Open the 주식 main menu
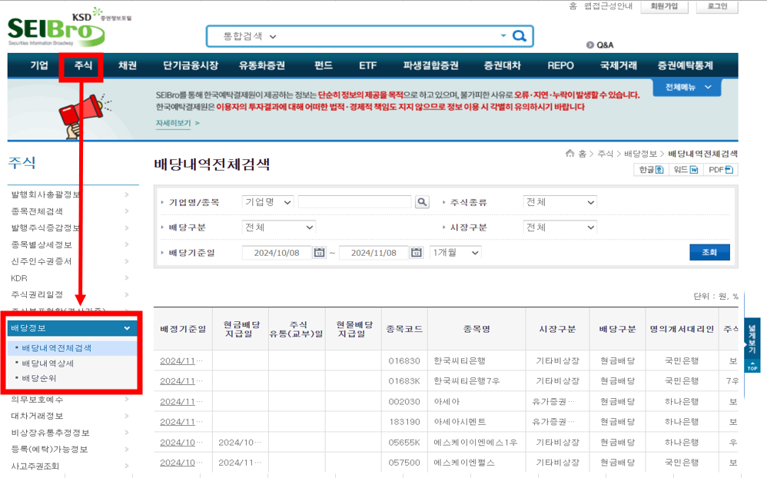 point(83,65)
